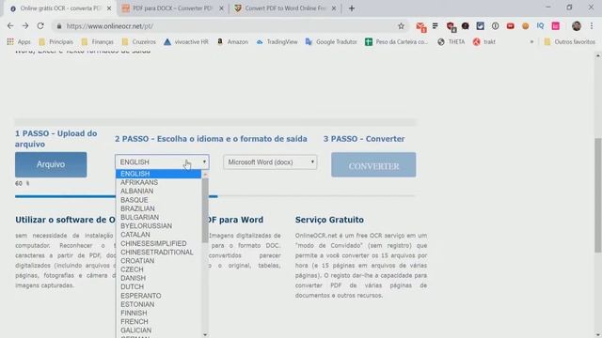Open a new tab with the plus button
The image size is (602, 338).
352,8
